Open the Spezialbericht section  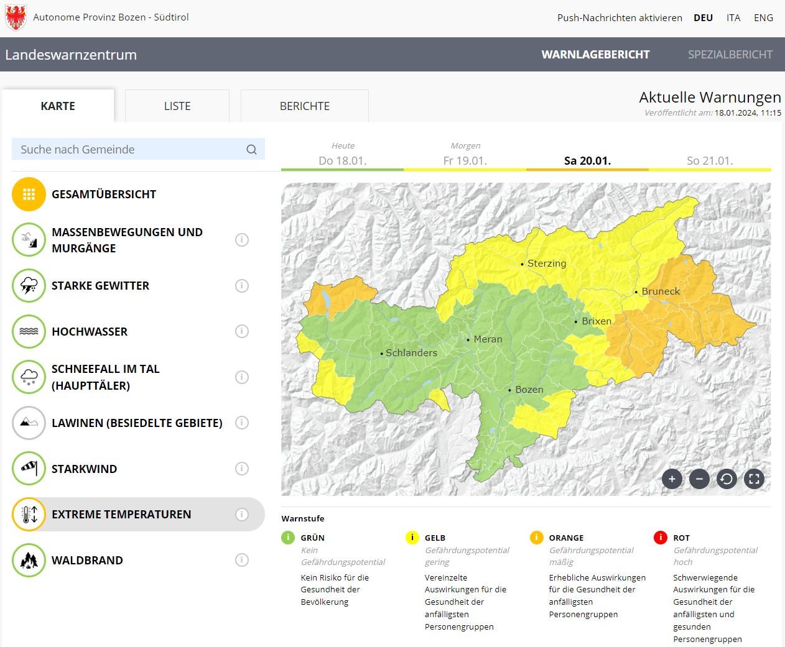(730, 55)
